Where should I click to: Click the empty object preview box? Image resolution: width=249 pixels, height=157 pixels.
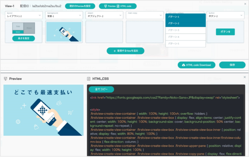(104, 32)
